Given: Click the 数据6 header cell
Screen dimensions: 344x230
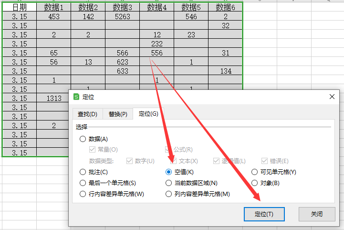Looking at the screenshot, I should [225, 7].
